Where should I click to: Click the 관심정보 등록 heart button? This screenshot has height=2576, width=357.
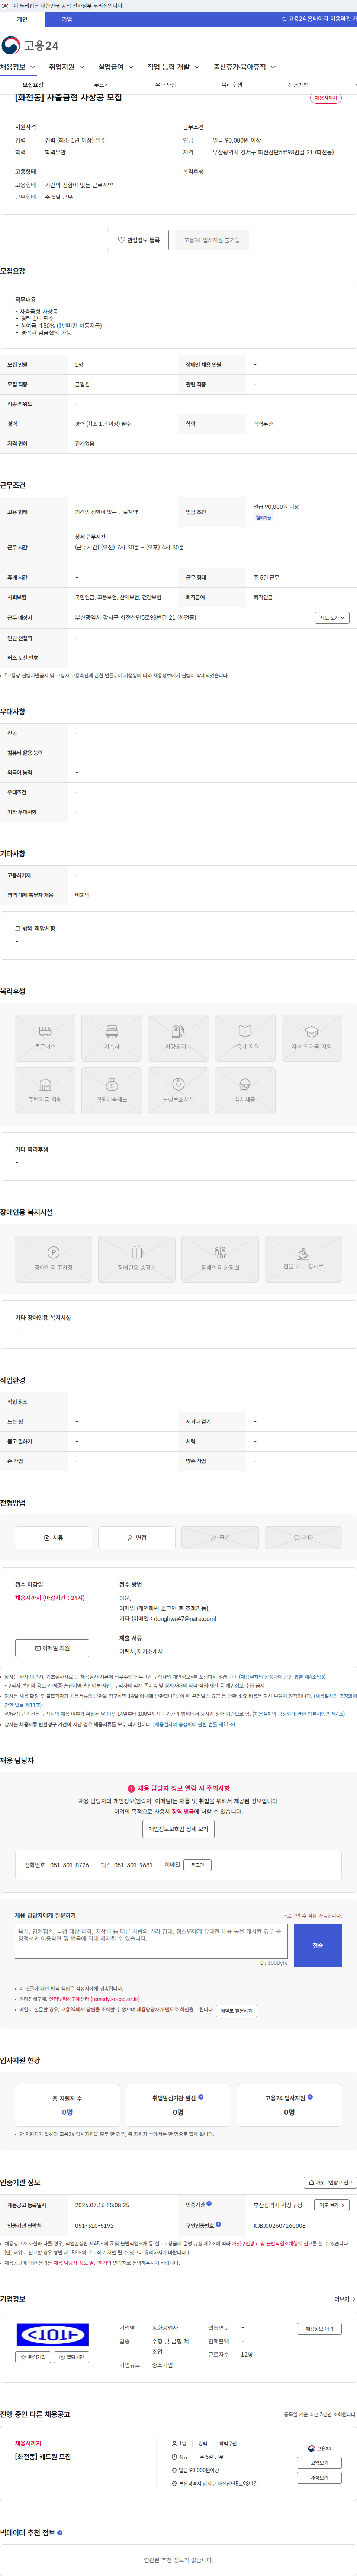coord(138,240)
